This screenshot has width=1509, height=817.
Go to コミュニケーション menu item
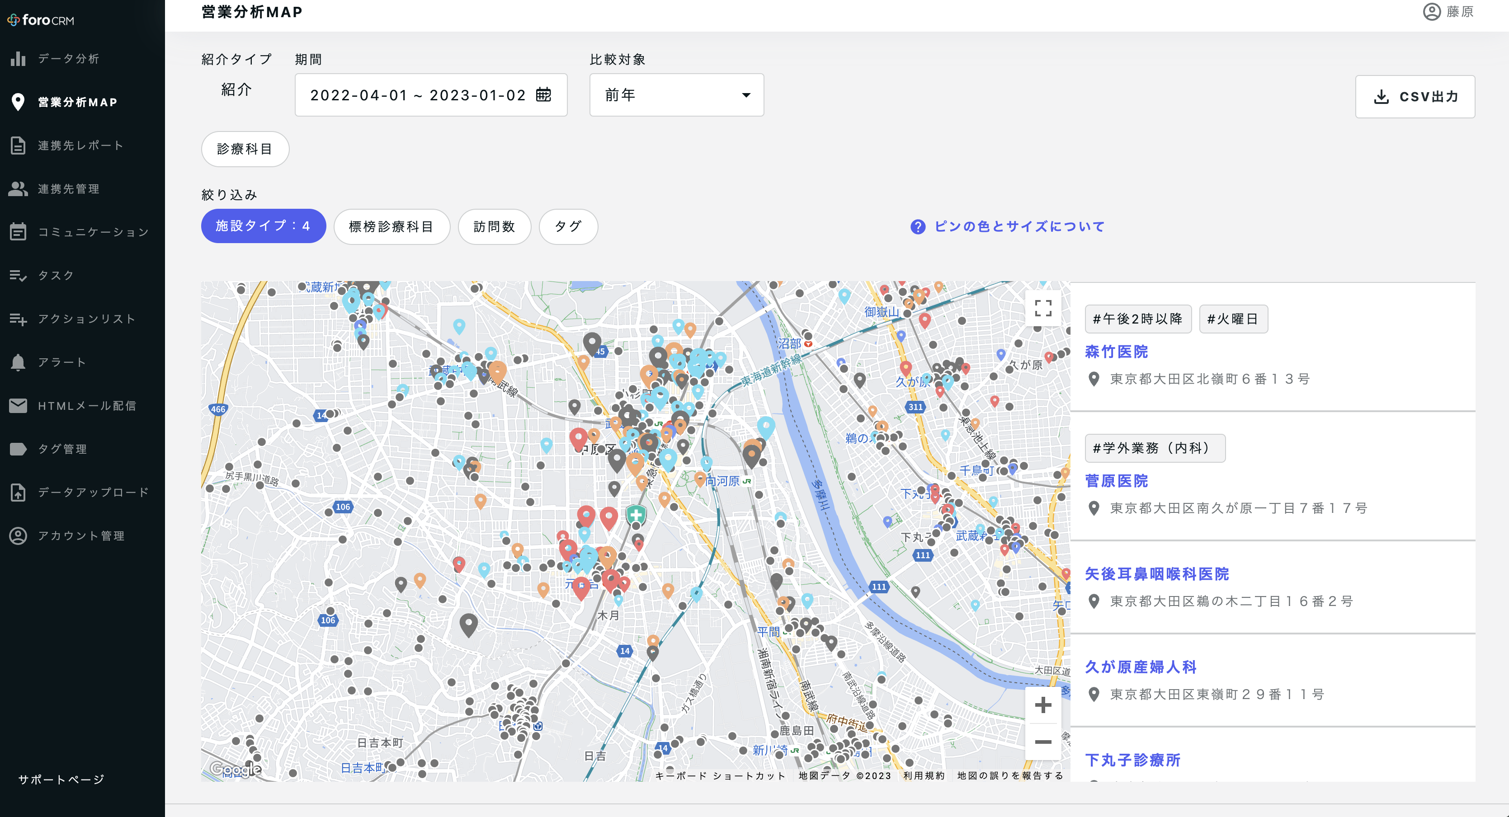click(x=93, y=232)
